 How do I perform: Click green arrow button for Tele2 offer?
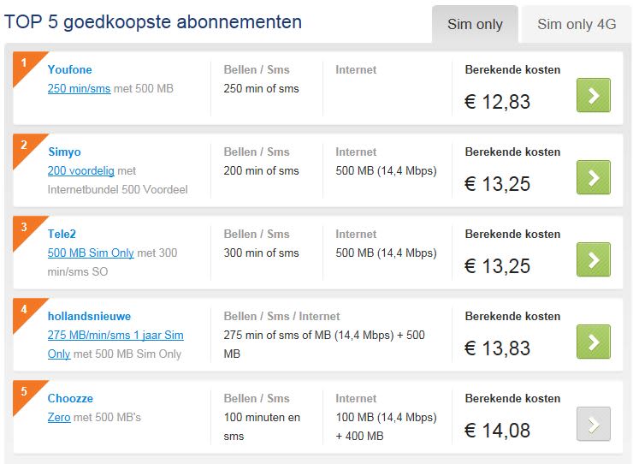[594, 259]
